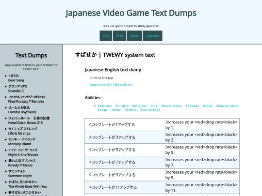Expand Monkey Island disclosure arrow
Image resolution: width=262 pixels, height=196 pixels.
tap(6, 139)
